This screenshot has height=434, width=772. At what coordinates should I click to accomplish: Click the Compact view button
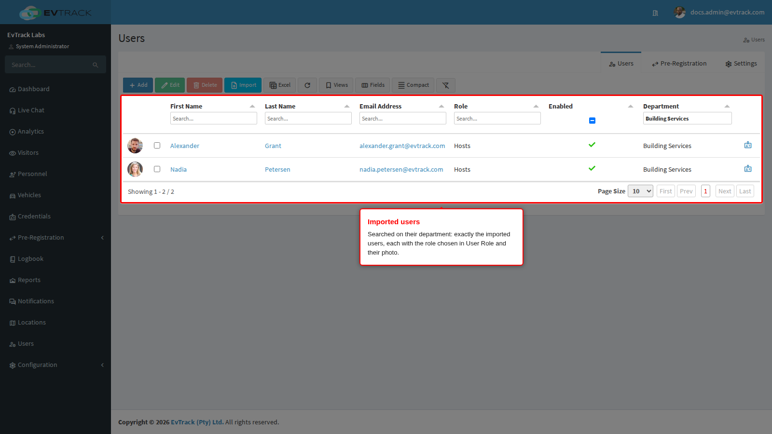[413, 85]
